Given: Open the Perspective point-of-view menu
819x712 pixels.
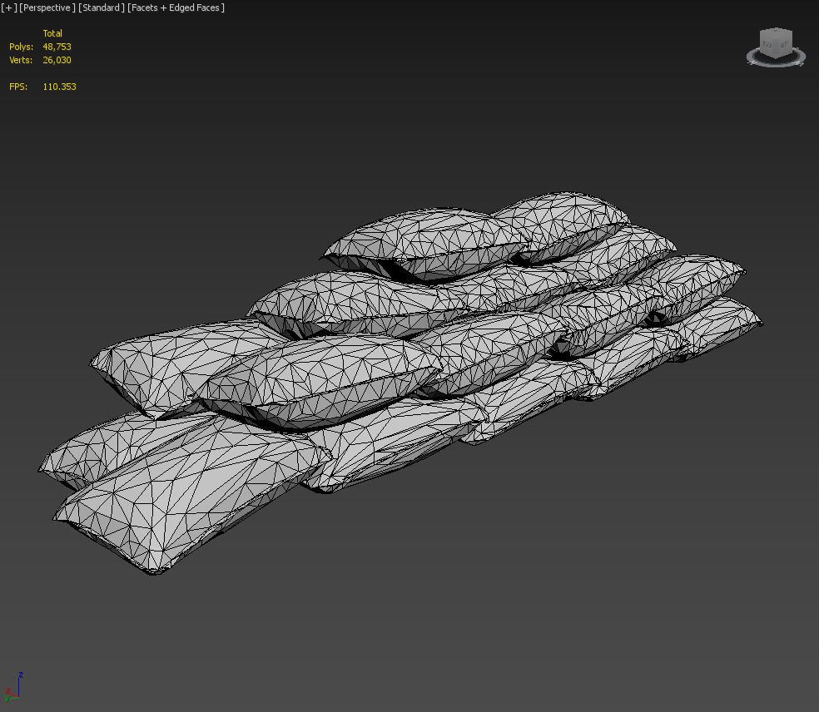Looking at the screenshot, I should click(x=46, y=7).
